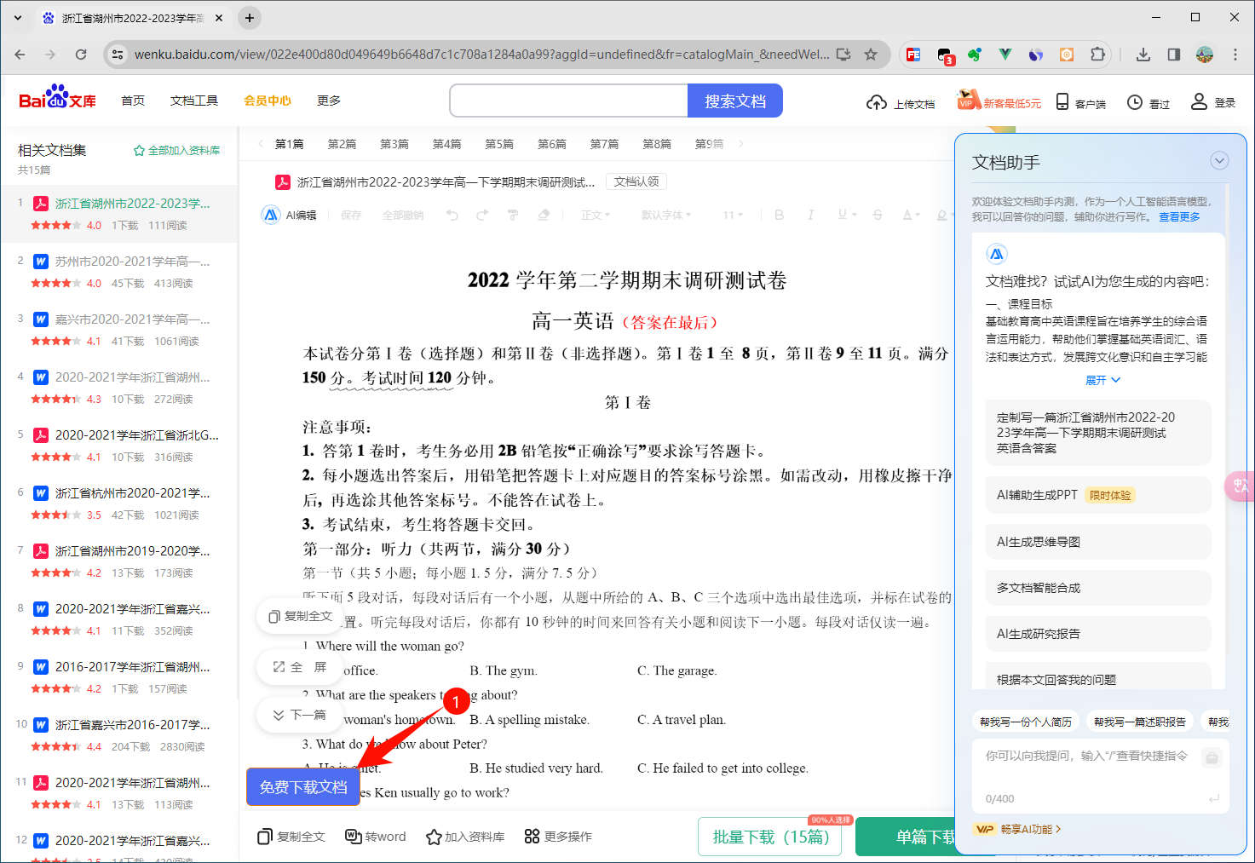Screen dimensions: 1255x863
Task: Reload the browser page
Action: point(81,55)
